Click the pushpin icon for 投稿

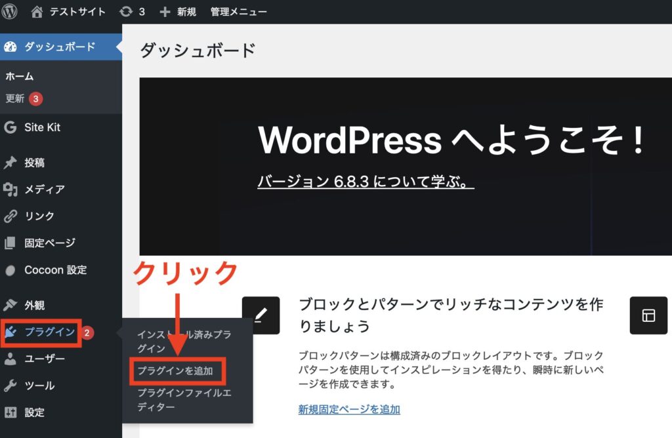coord(10,163)
